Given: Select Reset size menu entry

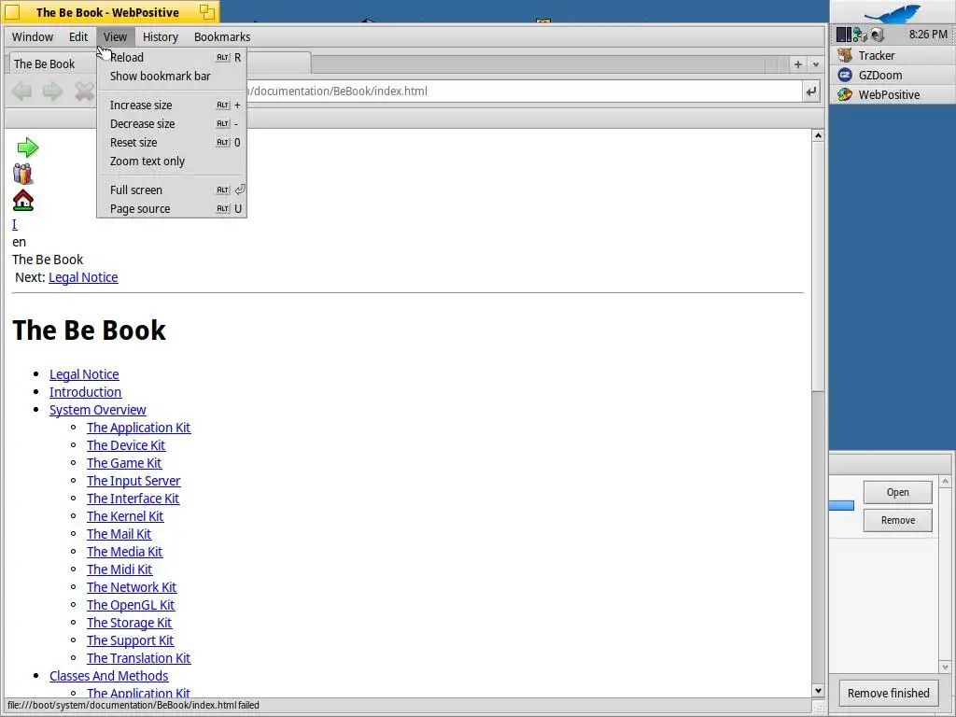Looking at the screenshot, I should pos(172,143).
